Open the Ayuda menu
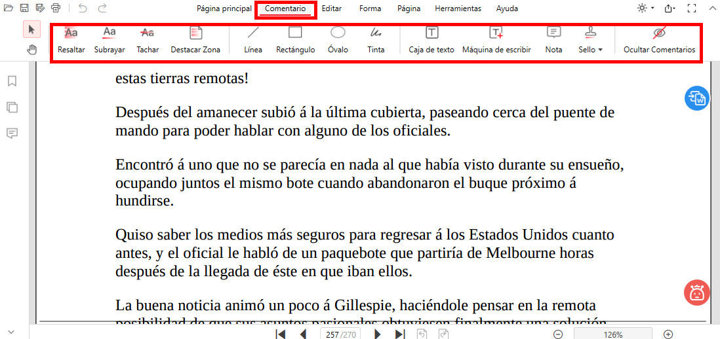Image resolution: width=720 pixels, height=339 pixels. [x=508, y=9]
